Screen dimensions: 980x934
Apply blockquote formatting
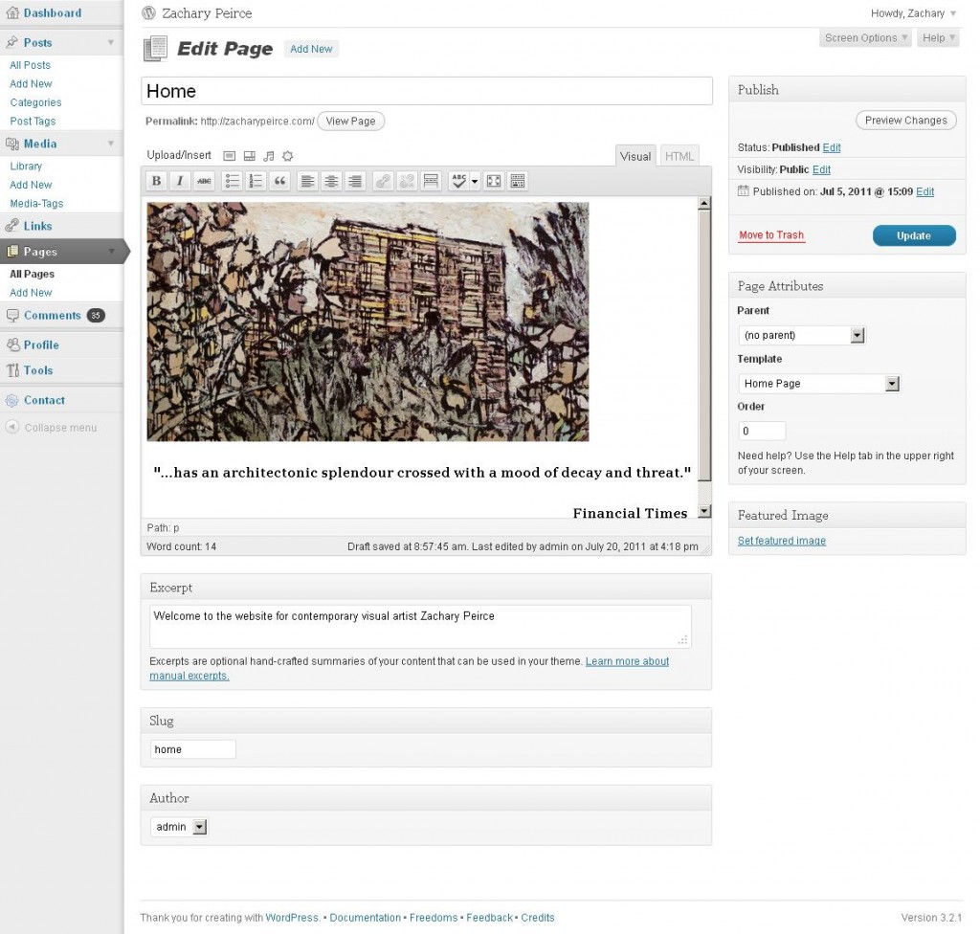[279, 181]
